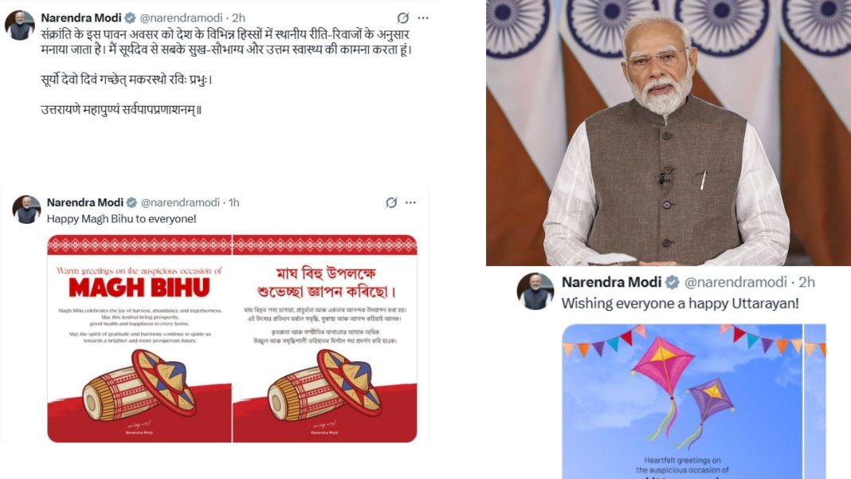The image size is (851, 479).
Task: Open the Uttarayan kites greeting image
Action: click(x=682, y=402)
